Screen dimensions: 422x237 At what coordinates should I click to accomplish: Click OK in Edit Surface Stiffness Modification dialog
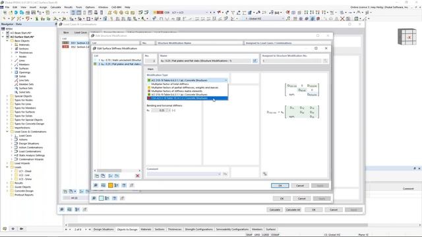(x=280, y=186)
